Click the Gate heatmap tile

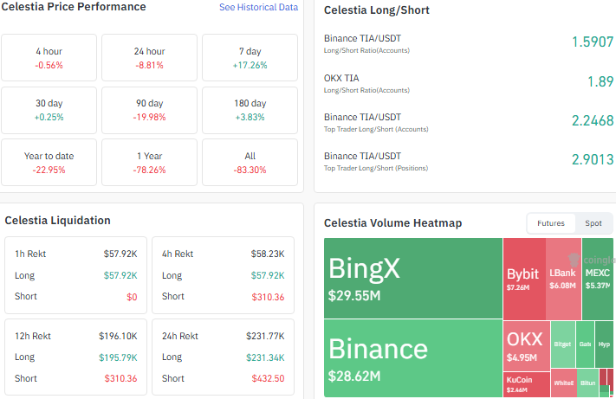tap(585, 344)
